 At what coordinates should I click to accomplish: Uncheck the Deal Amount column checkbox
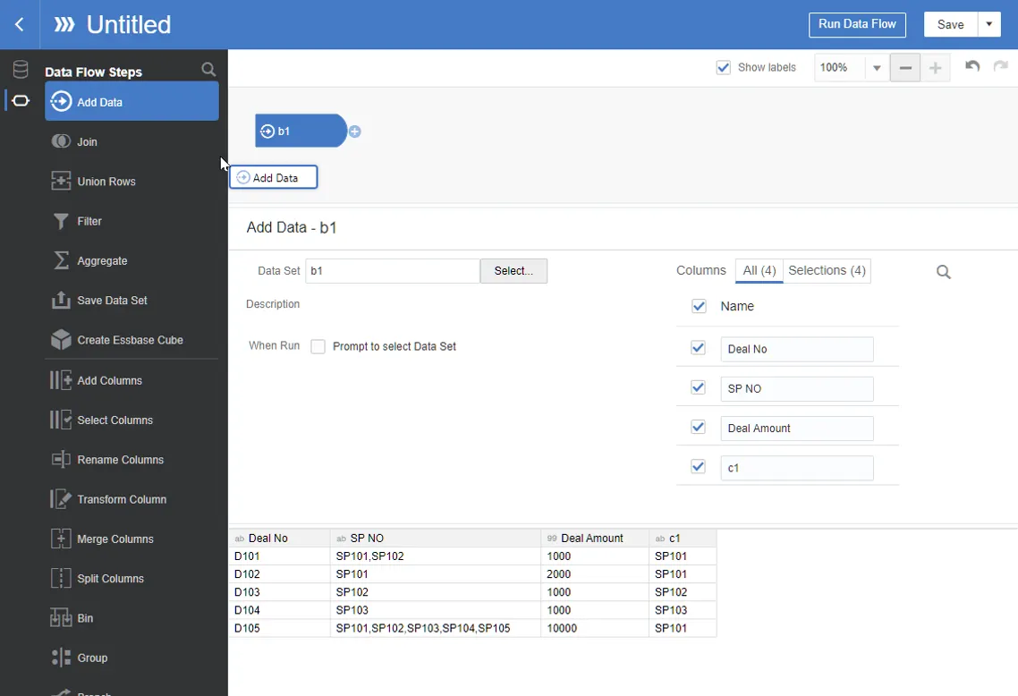coord(699,428)
